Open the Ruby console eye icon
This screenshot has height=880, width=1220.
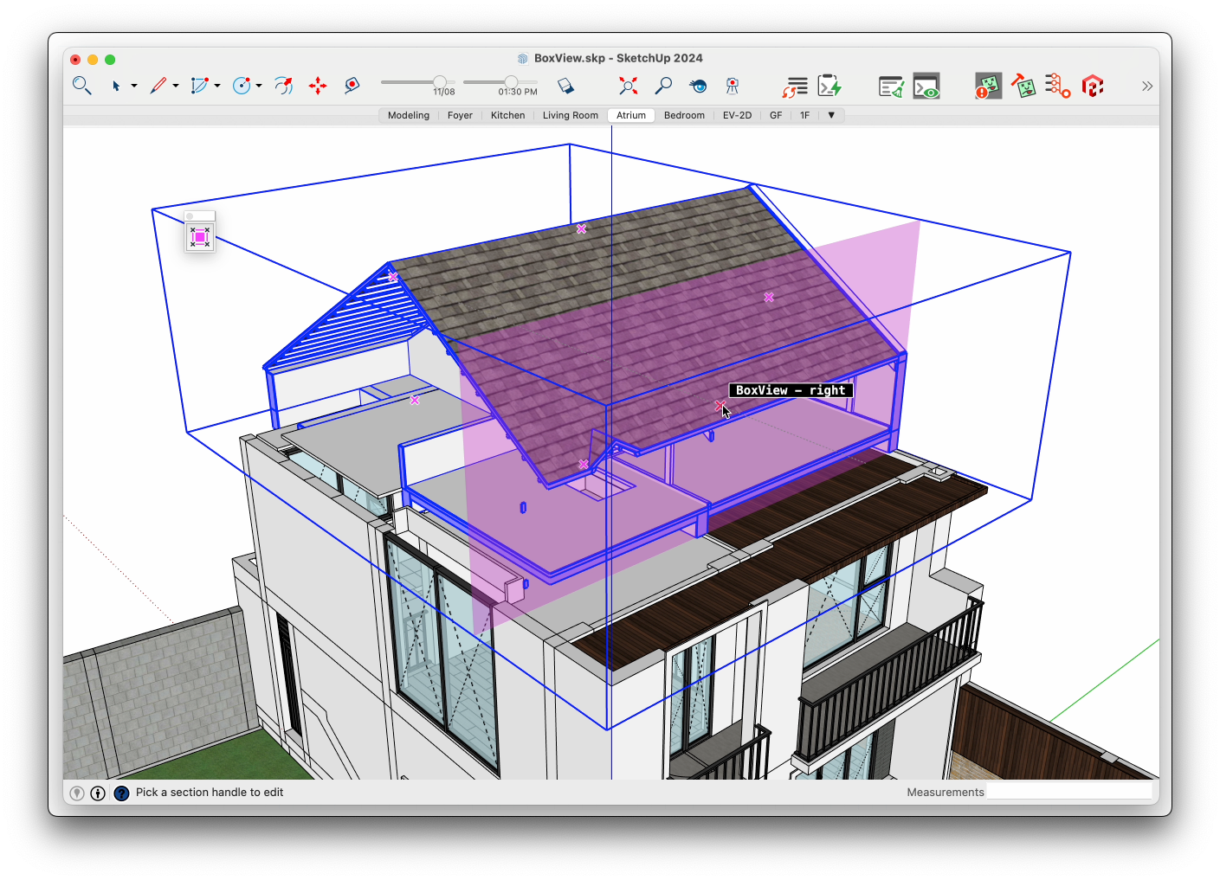(926, 86)
